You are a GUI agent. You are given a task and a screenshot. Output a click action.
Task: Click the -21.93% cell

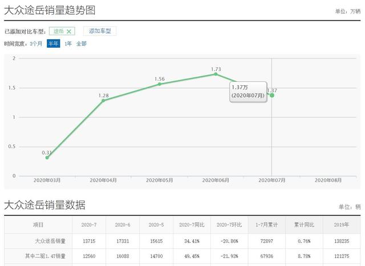click(229, 256)
